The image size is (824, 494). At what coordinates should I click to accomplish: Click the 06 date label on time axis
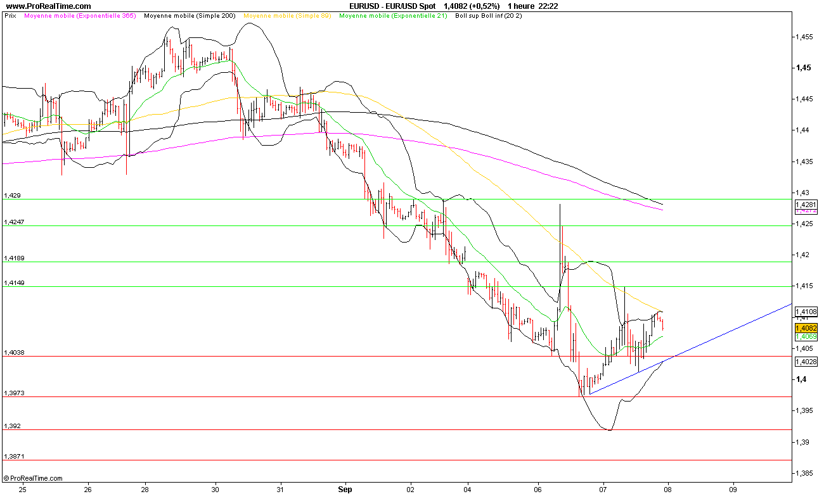(x=538, y=489)
